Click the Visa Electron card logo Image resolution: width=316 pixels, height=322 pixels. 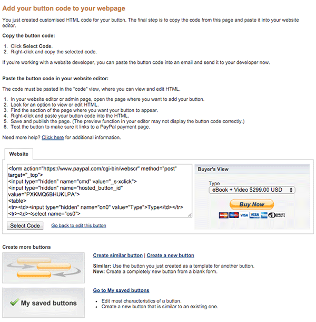pyautogui.click(x=254, y=215)
